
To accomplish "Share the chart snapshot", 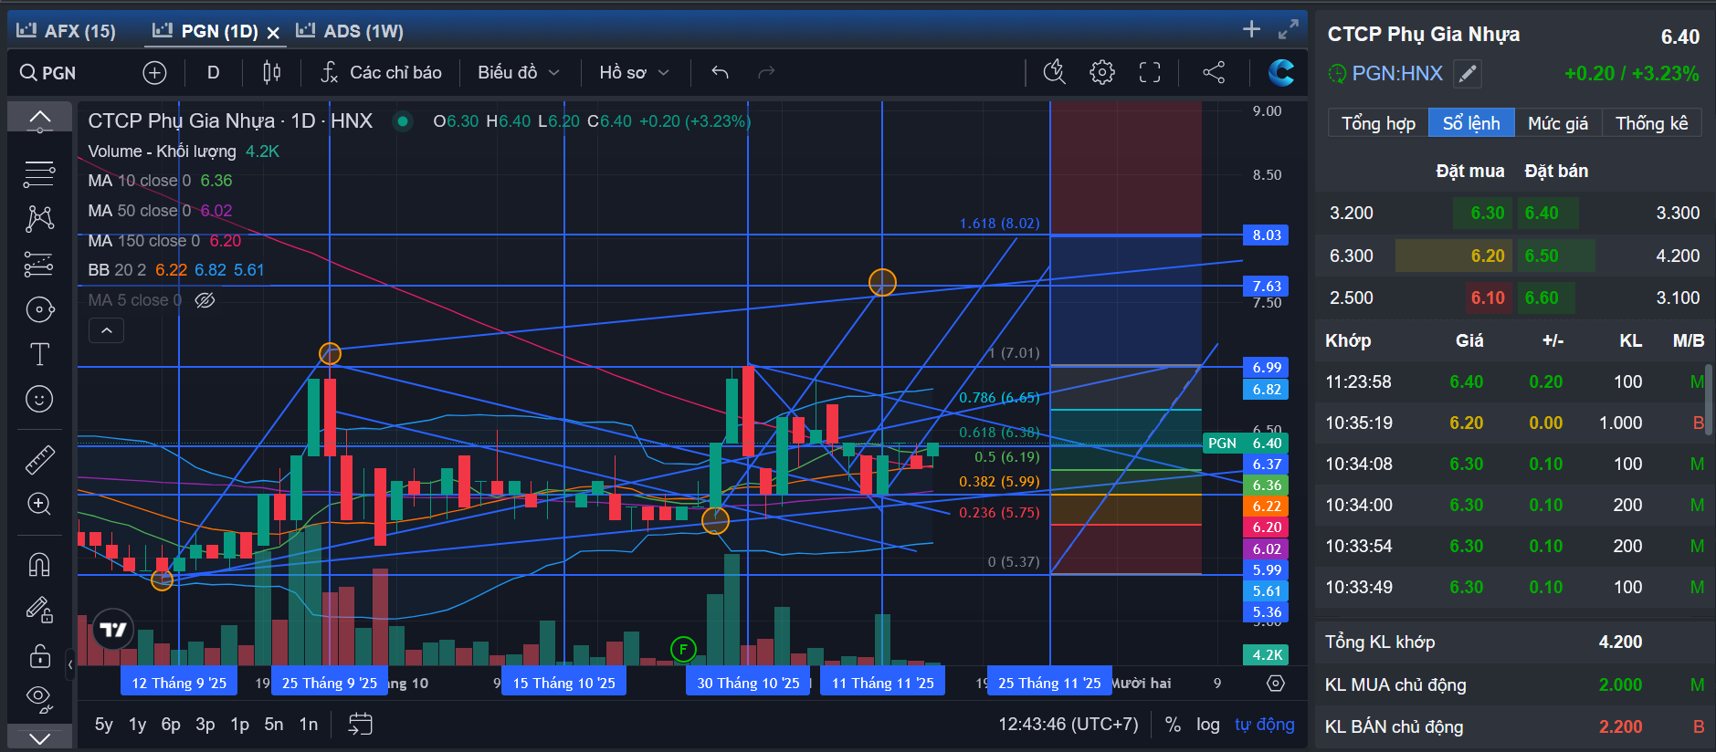I will [x=1214, y=73].
